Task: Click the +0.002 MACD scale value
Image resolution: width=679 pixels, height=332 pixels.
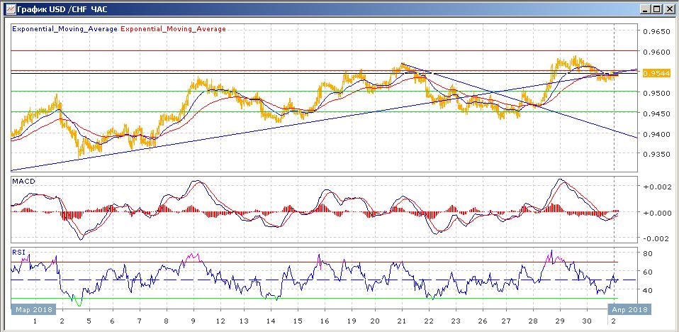Action: tap(658, 187)
